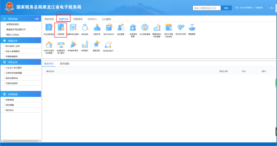The width and height of the screenshot is (277, 146).
Task: Click the 国家税务总局黑龙江省电子税务局 title
Action: [x=49, y=7]
